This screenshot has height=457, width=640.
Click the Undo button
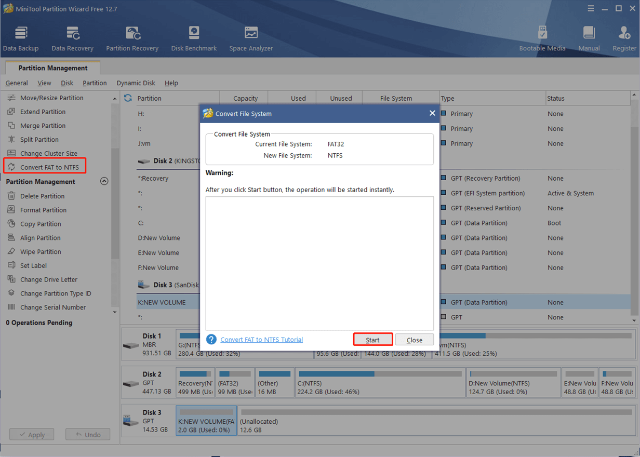coord(88,435)
